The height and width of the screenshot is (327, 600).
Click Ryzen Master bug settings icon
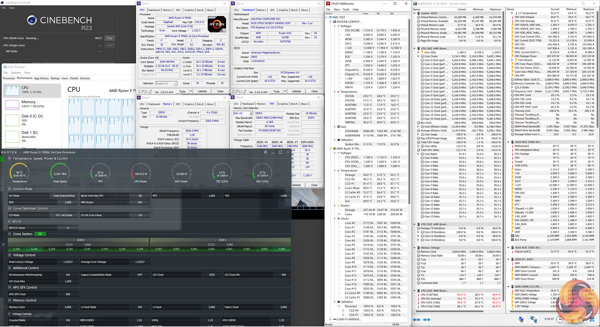point(265,152)
